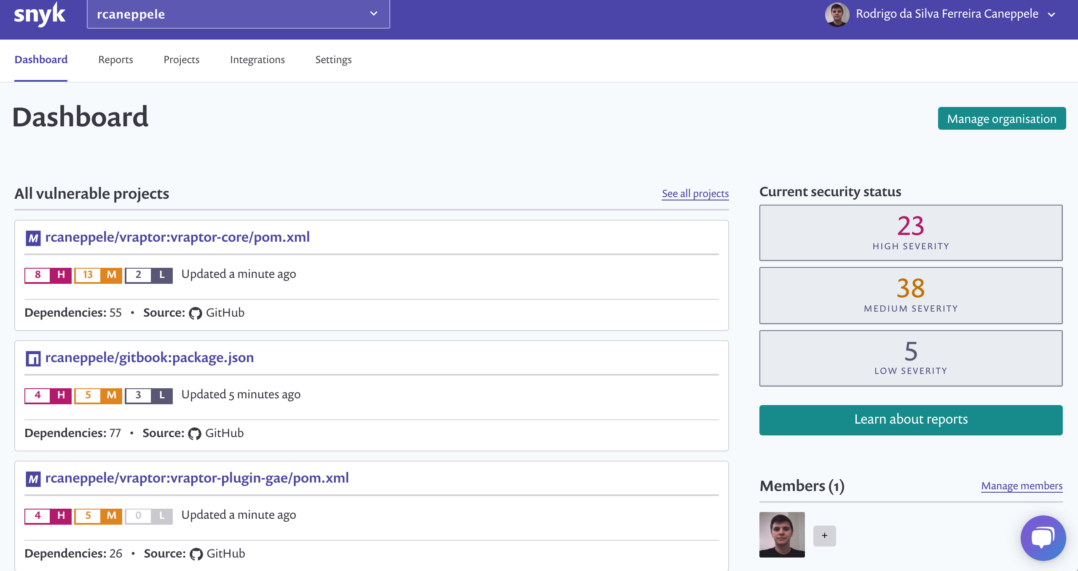Image resolution: width=1078 pixels, height=571 pixels.
Task: Click Rodrigo da Silva Ferreira Caneppele name
Action: 947,14
